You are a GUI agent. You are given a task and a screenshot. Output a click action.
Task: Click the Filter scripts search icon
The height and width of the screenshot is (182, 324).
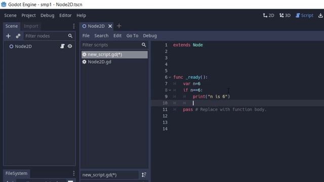(144, 45)
